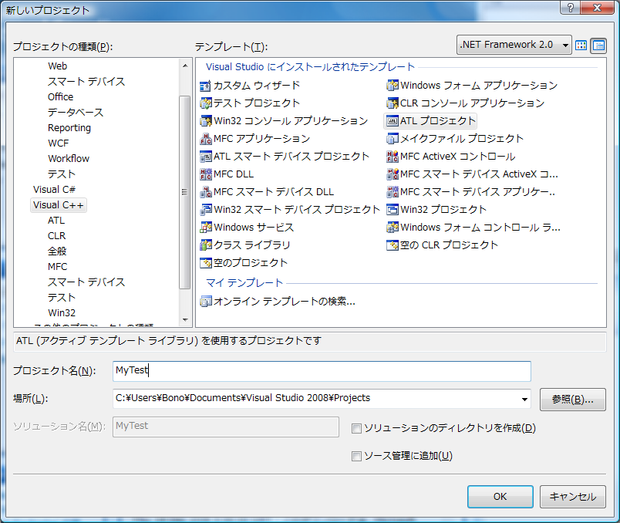Click the MyTest project name field
620x523 pixels.
coord(322,371)
